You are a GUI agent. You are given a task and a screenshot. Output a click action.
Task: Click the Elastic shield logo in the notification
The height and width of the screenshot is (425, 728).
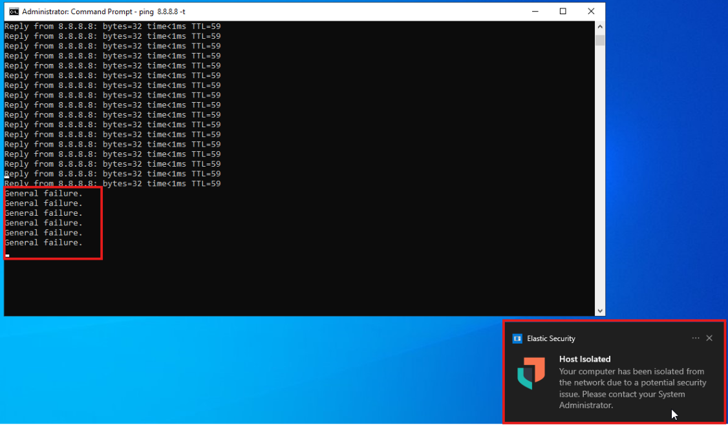[531, 373]
